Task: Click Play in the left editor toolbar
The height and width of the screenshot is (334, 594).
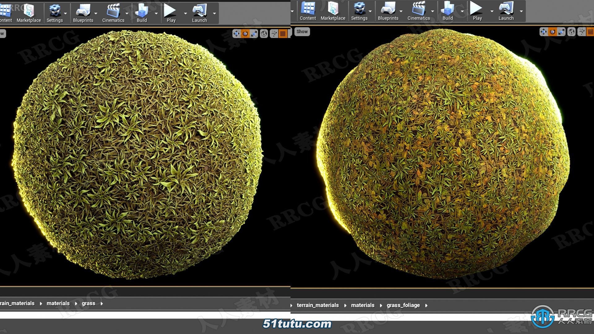Action: pos(171,13)
